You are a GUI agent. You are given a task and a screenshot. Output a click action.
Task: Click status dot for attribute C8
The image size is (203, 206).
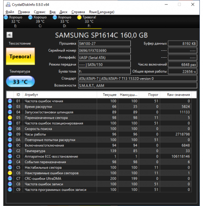coord(10,184)
